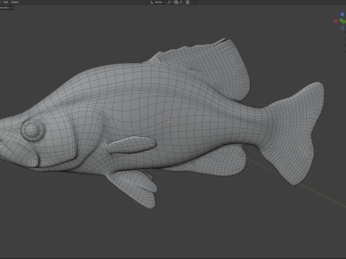Viewport: 346px width, 259px height.
Task: Open the pivot point dropdown
Action: (169, 2)
